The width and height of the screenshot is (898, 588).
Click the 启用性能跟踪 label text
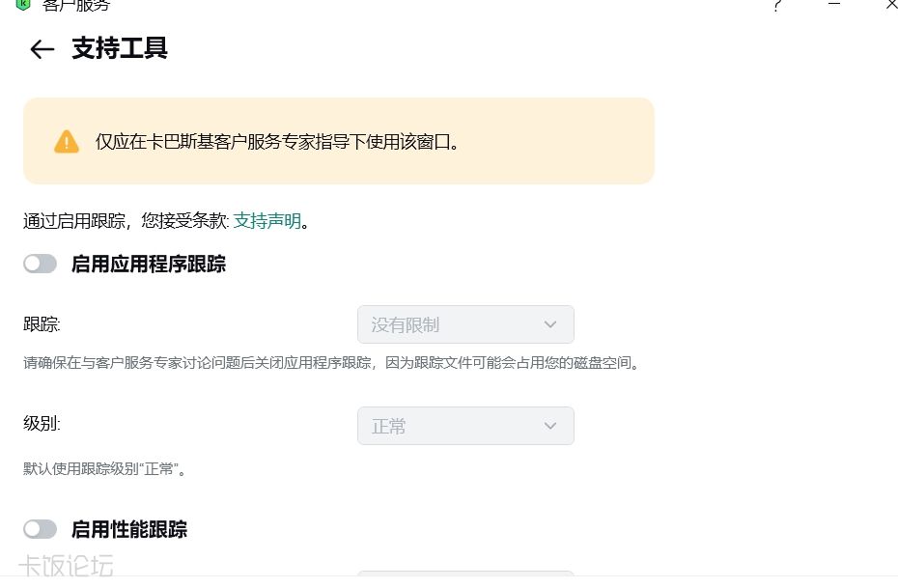pos(129,529)
